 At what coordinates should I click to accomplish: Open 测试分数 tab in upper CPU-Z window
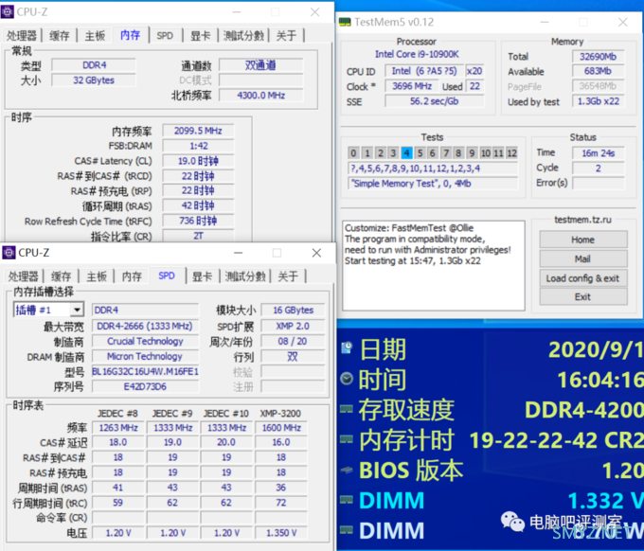click(x=243, y=36)
